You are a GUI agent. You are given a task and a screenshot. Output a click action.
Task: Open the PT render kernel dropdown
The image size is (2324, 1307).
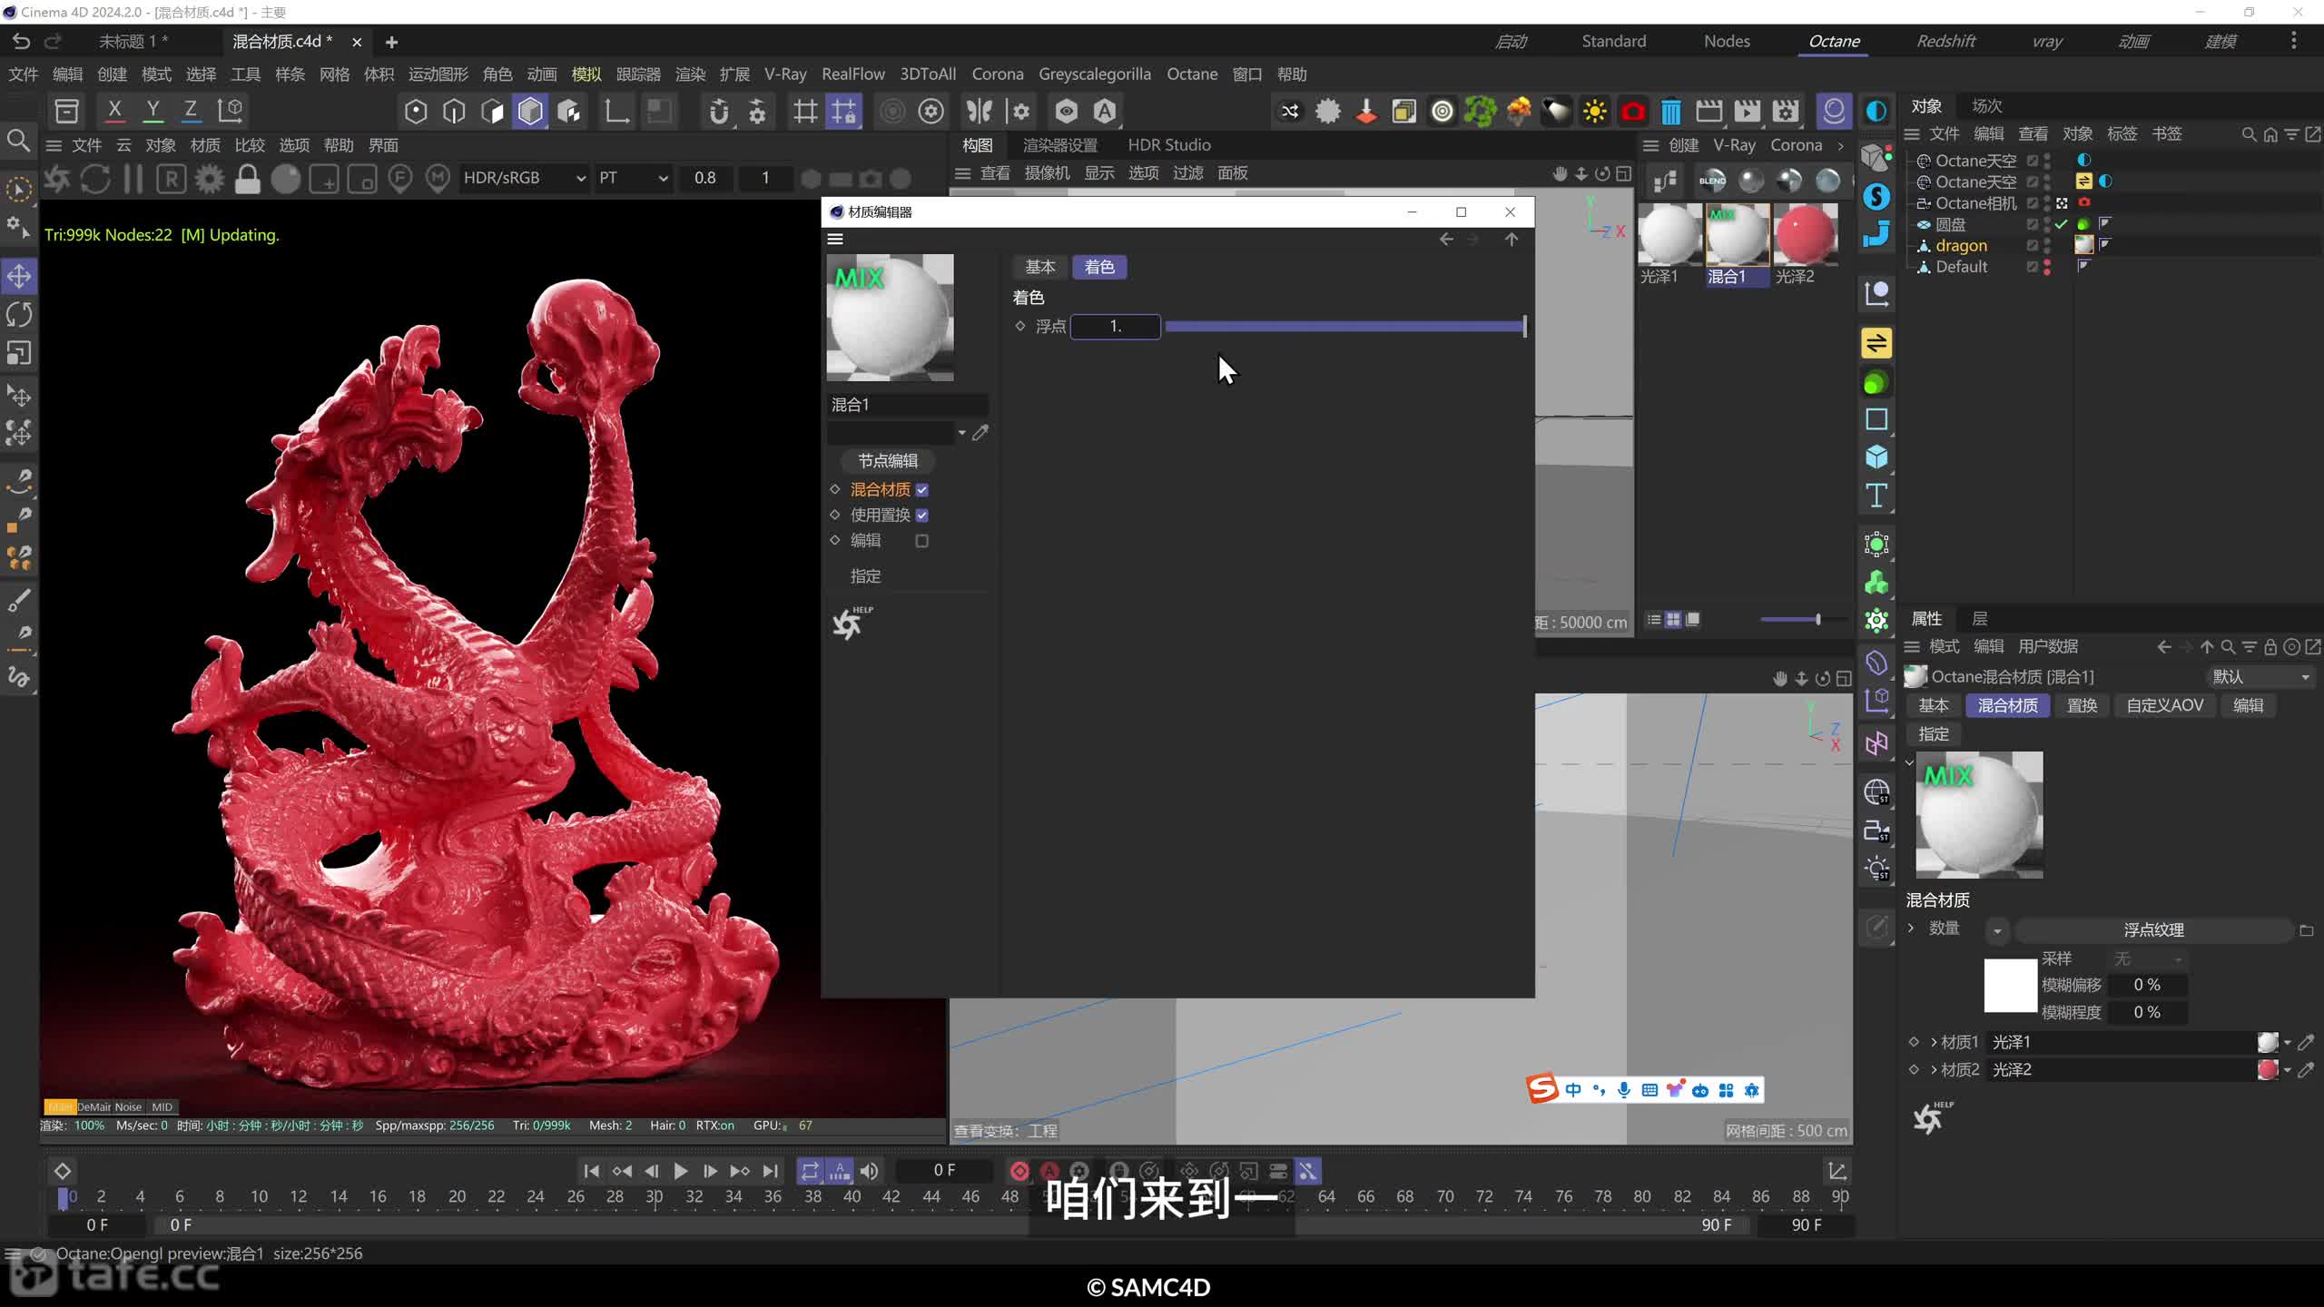[633, 179]
